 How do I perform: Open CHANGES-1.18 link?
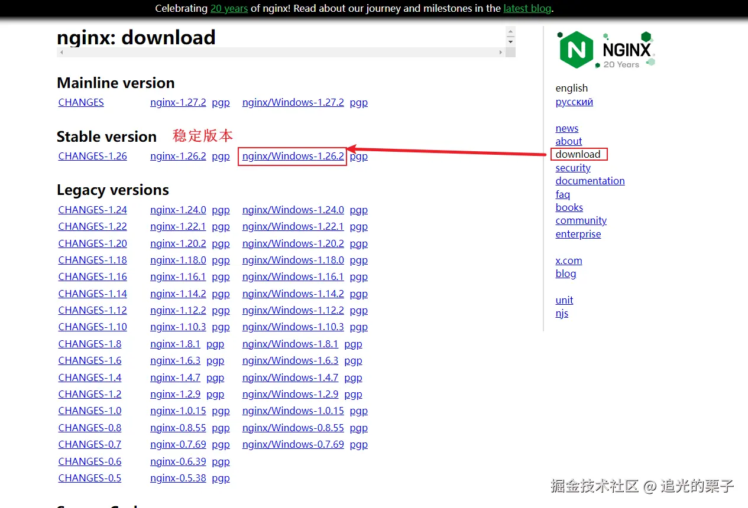click(92, 260)
